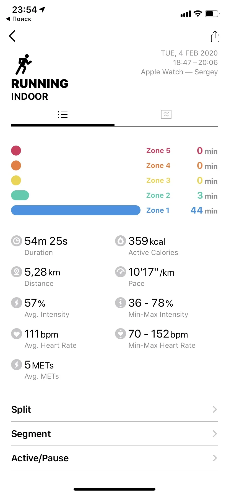Tap the running figure workout icon
The image size is (229, 495).
[24, 64]
